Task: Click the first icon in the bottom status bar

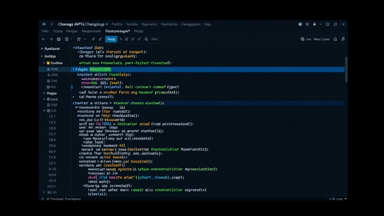Action: (43, 199)
